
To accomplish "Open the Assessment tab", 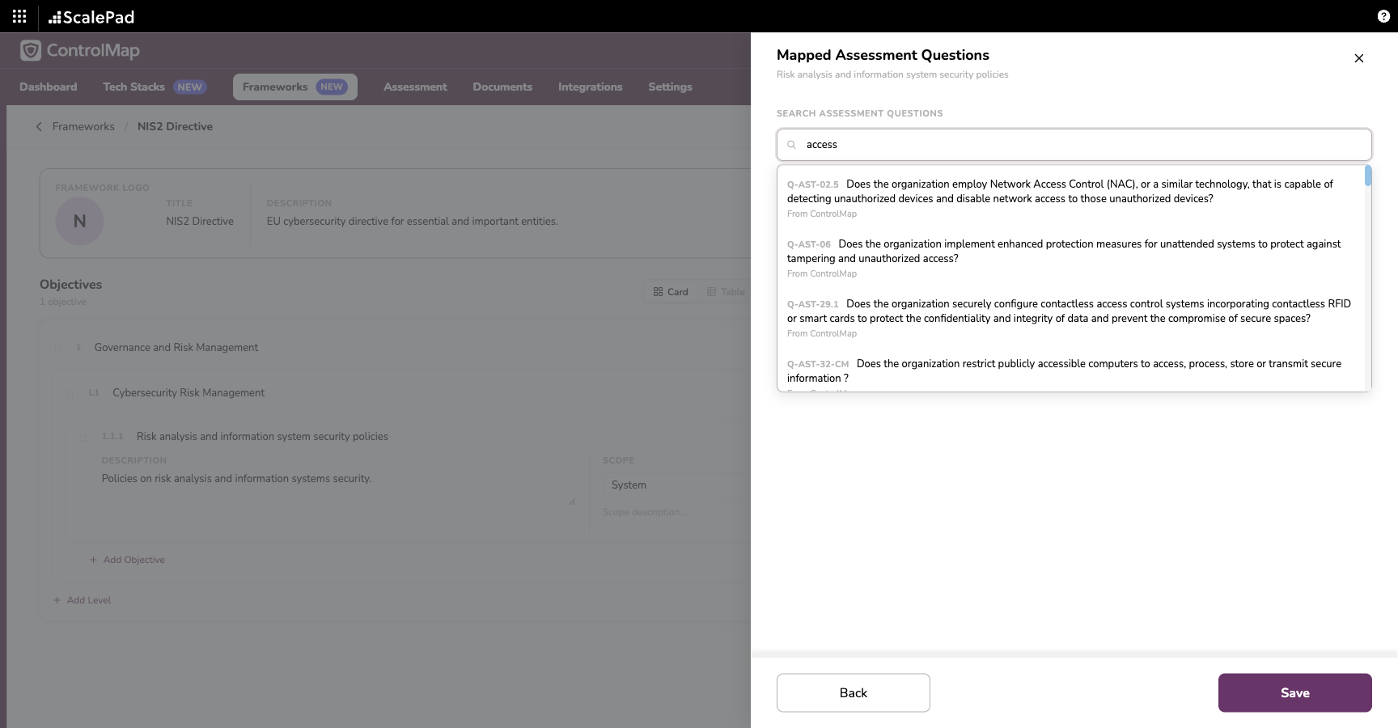I will [x=415, y=87].
